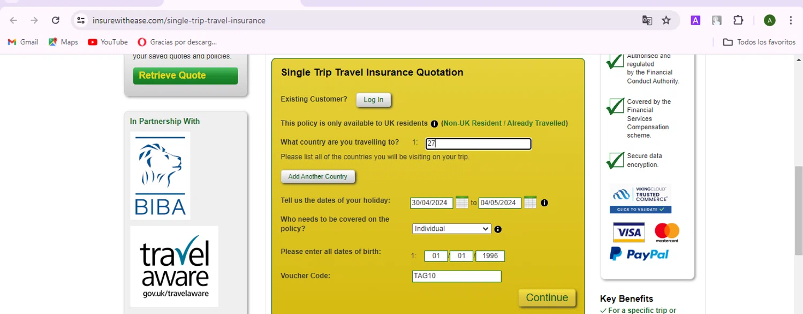The width and height of the screenshot is (803, 314).
Task: Click 'Existing Customer?' label
Action: (314, 99)
